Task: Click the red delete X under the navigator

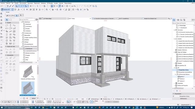Action: click(180, 91)
